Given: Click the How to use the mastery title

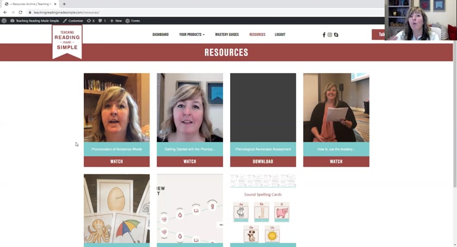Looking at the screenshot, I should 336,149.
